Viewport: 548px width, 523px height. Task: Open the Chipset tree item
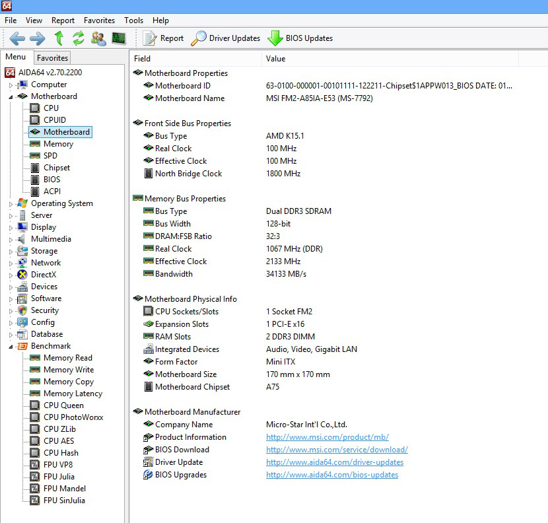coord(50,168)
